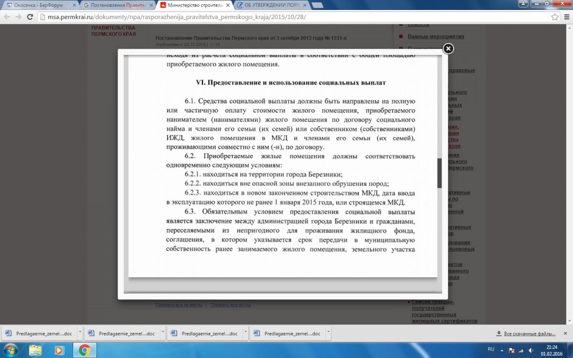Click the browser Back arrow
573x358 pixels.
[x=7, y=17]
